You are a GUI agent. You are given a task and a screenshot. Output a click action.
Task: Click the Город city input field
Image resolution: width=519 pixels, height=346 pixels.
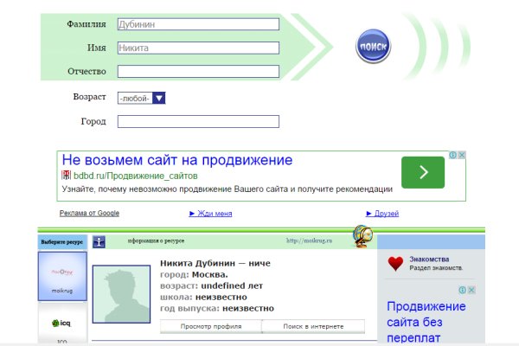(198, 121)
